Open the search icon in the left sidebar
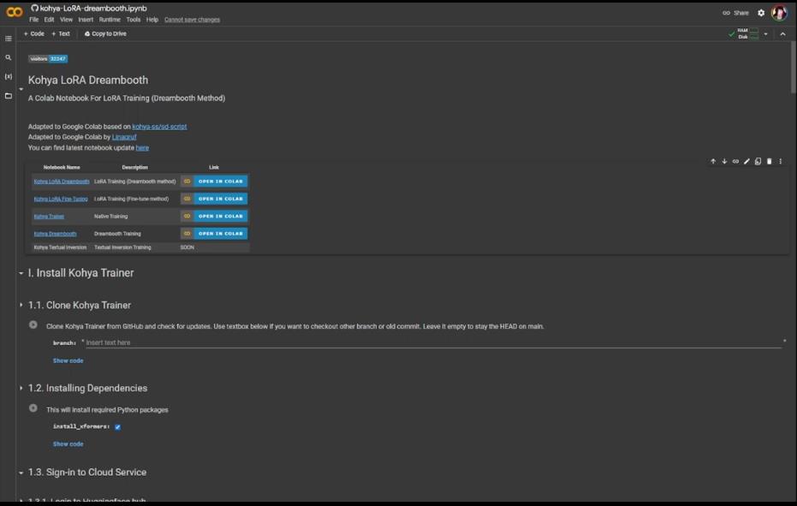The height and width of the screenshot is (506, 797). pos(8,57)
